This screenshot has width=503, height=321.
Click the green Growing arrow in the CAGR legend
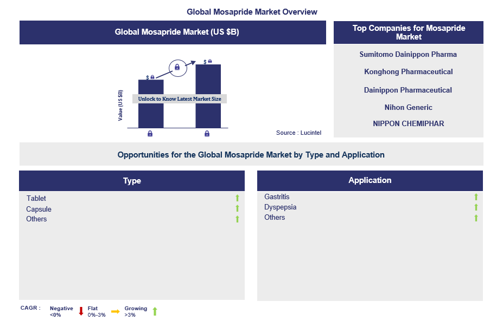pyautogui.click(x=155, y=311)
